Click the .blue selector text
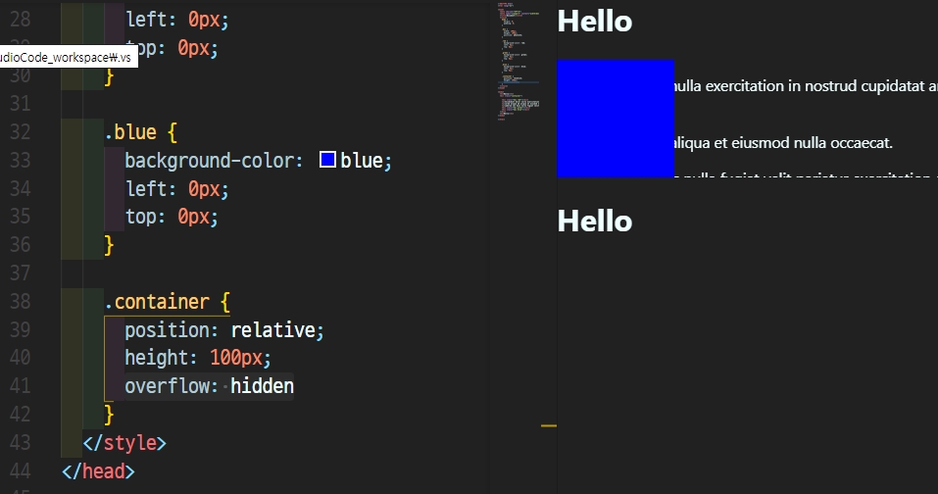This screenshot has width=938, height=494. (x=129, y=131)
